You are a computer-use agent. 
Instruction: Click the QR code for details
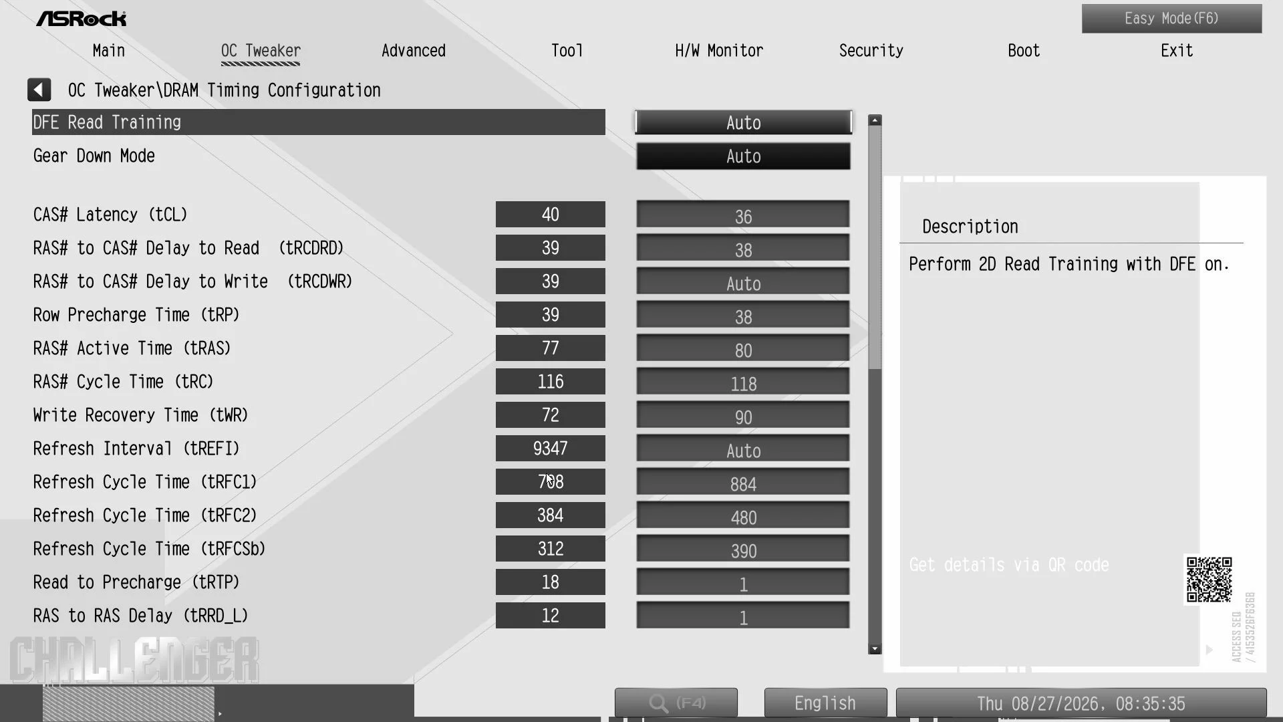tap(1209, 580)
